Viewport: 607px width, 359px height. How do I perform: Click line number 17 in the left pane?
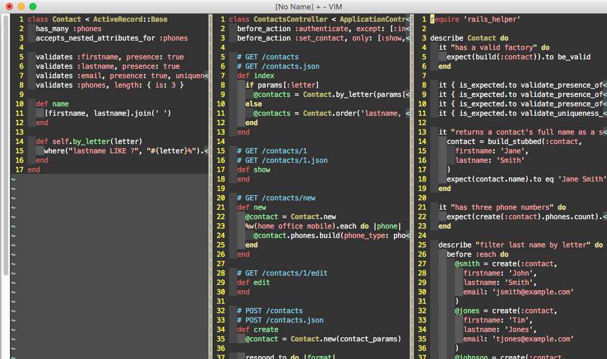click(x=19, y=170)
